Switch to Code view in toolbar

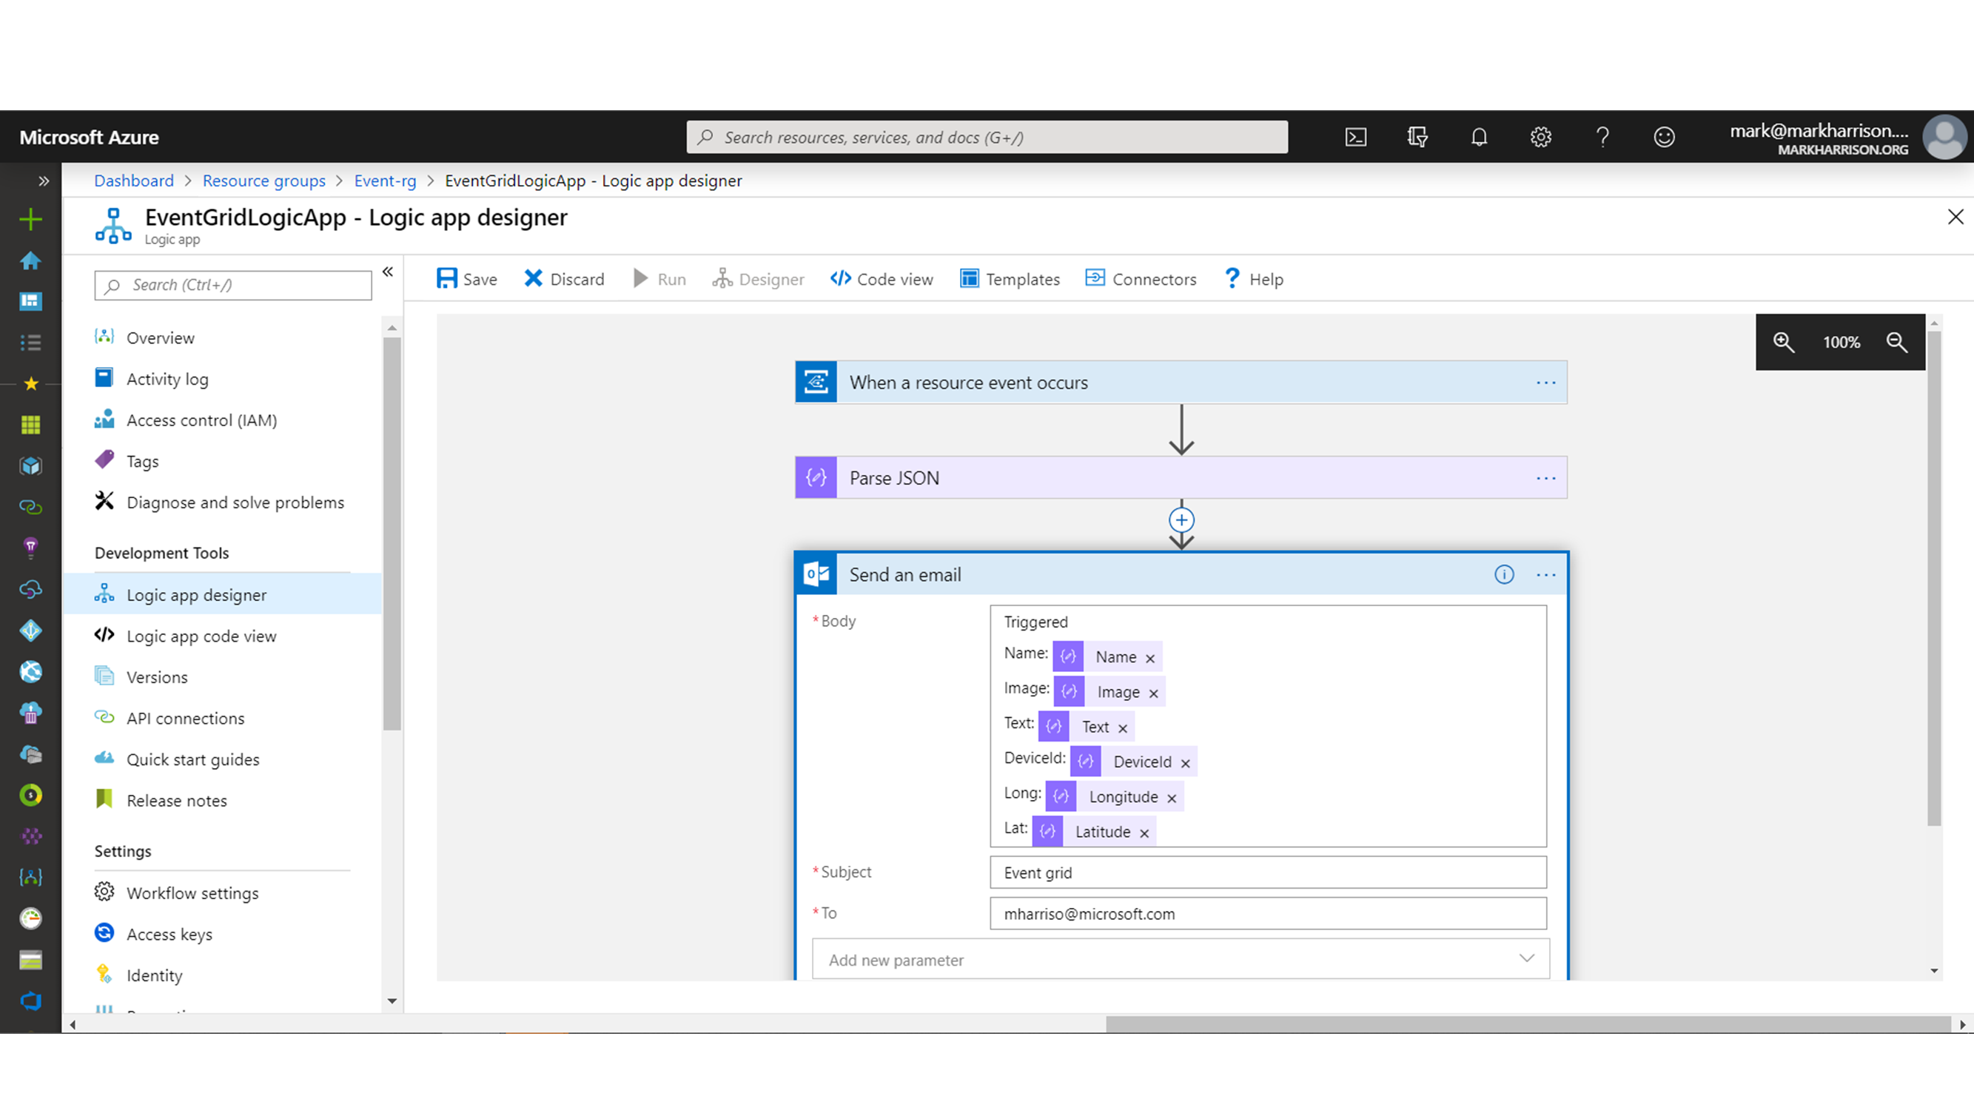click(882, 279)
